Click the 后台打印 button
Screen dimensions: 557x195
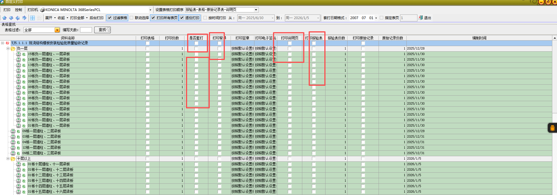(x=96, y=18)
